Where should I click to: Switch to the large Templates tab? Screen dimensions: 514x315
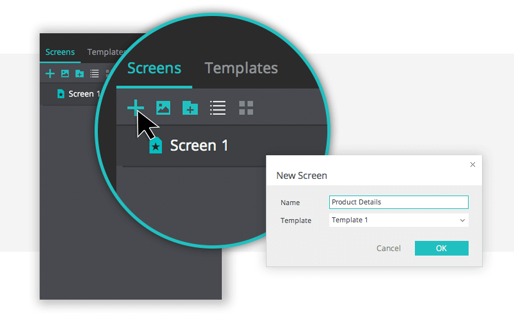pos(241,68)
